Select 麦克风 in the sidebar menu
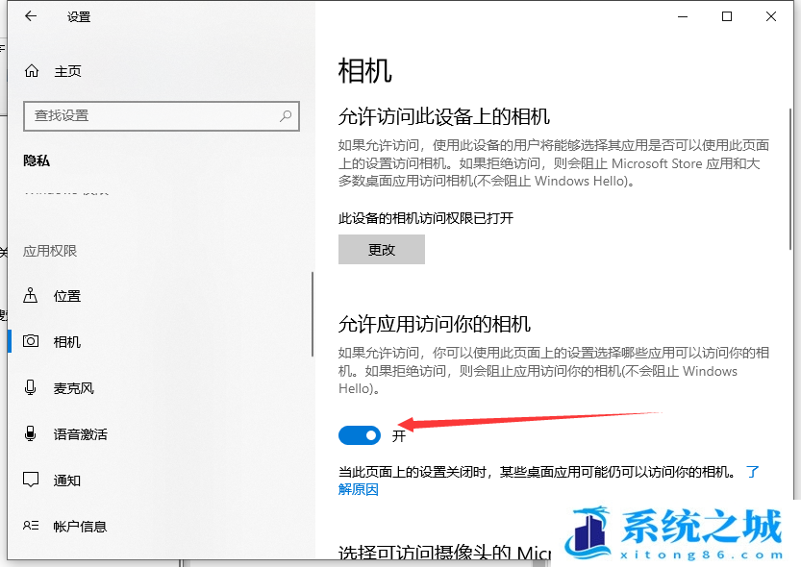 point(73,388)
